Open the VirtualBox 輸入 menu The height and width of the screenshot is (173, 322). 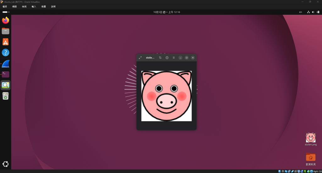click(x=34, y=7)
